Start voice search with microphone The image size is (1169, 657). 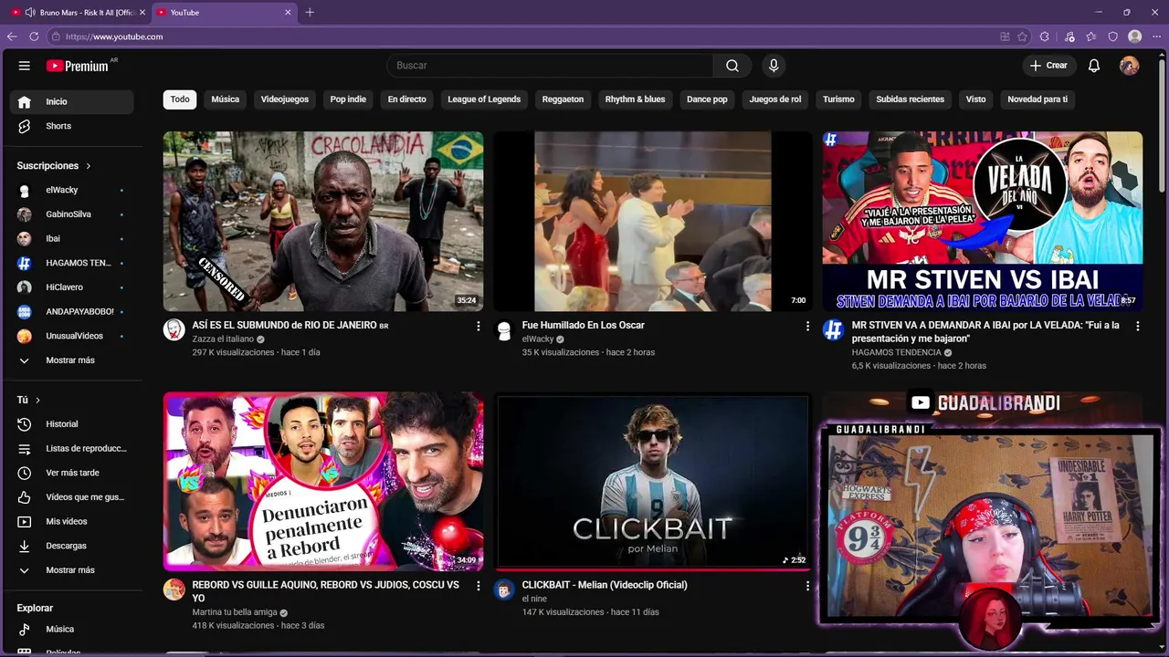(774, 66)
